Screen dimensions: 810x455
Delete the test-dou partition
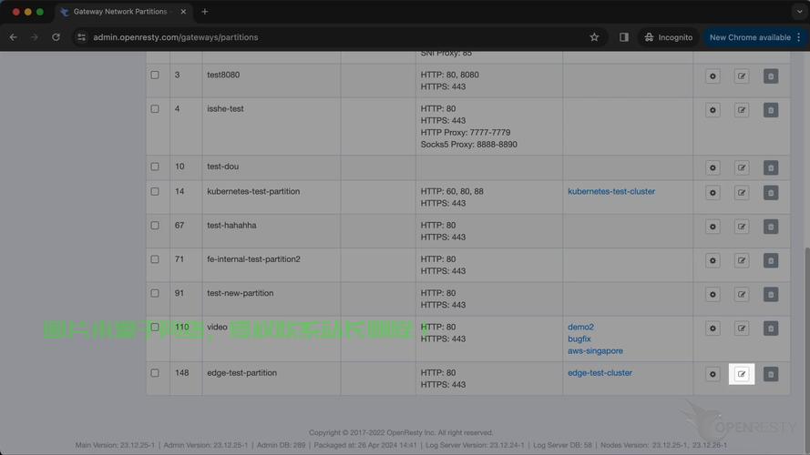point(771,168)
